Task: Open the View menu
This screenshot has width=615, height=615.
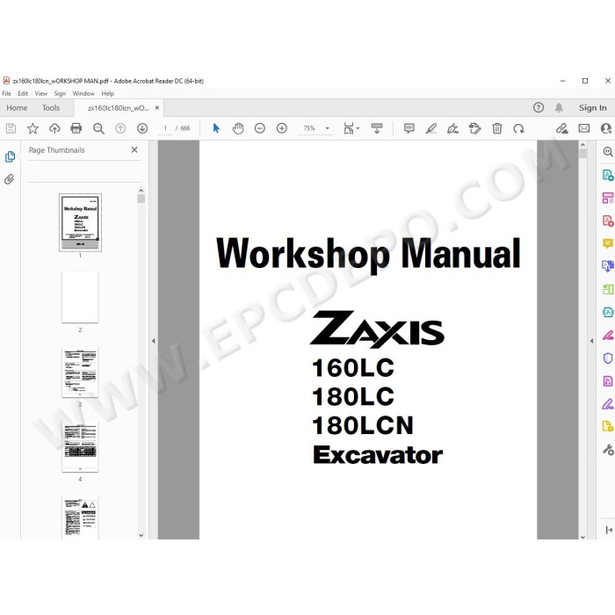Action: (x=40, y=93)
